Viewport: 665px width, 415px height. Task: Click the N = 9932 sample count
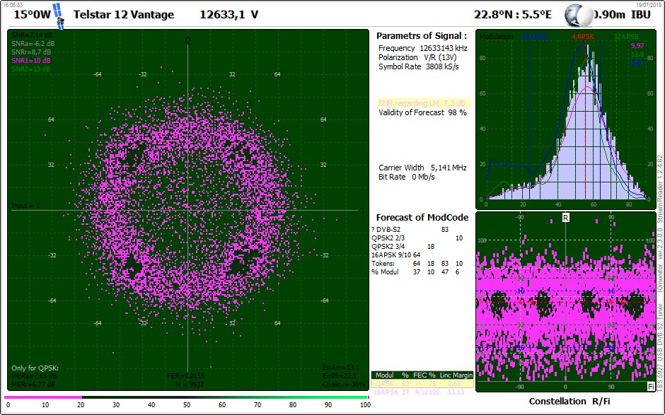click(190, 385)
